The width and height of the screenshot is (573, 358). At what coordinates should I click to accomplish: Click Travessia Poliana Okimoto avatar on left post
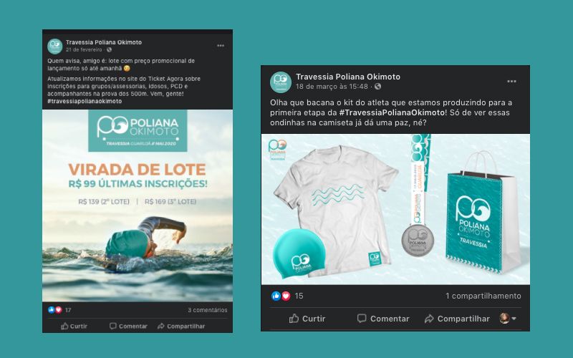point(55,46)
